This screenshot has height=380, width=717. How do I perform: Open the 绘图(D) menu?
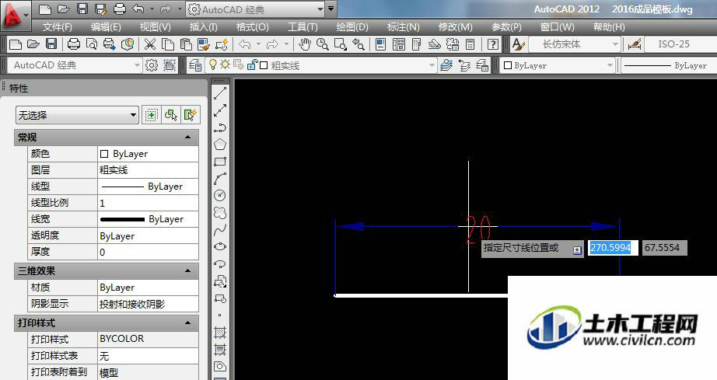pyautogui.click(x=352, y=27)
